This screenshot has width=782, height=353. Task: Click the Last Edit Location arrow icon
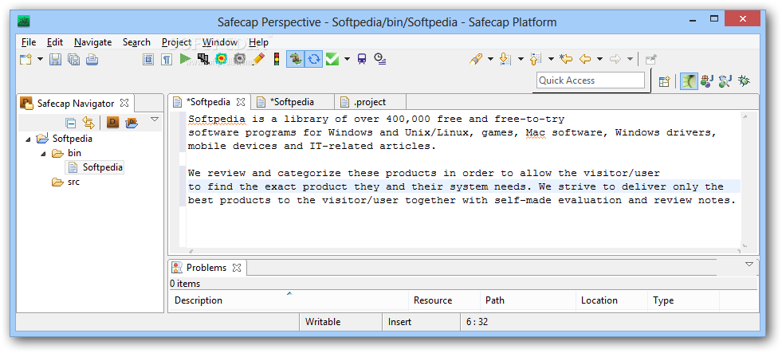[x=565, y=59]
